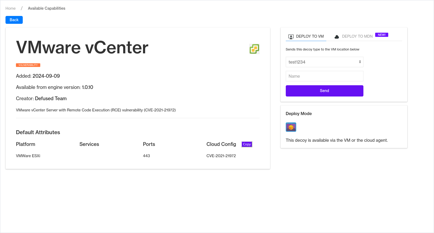Switch to the DEPLOY TO VM tab
The height and width of the screenshot is (233, 434).
pos(306,36)
